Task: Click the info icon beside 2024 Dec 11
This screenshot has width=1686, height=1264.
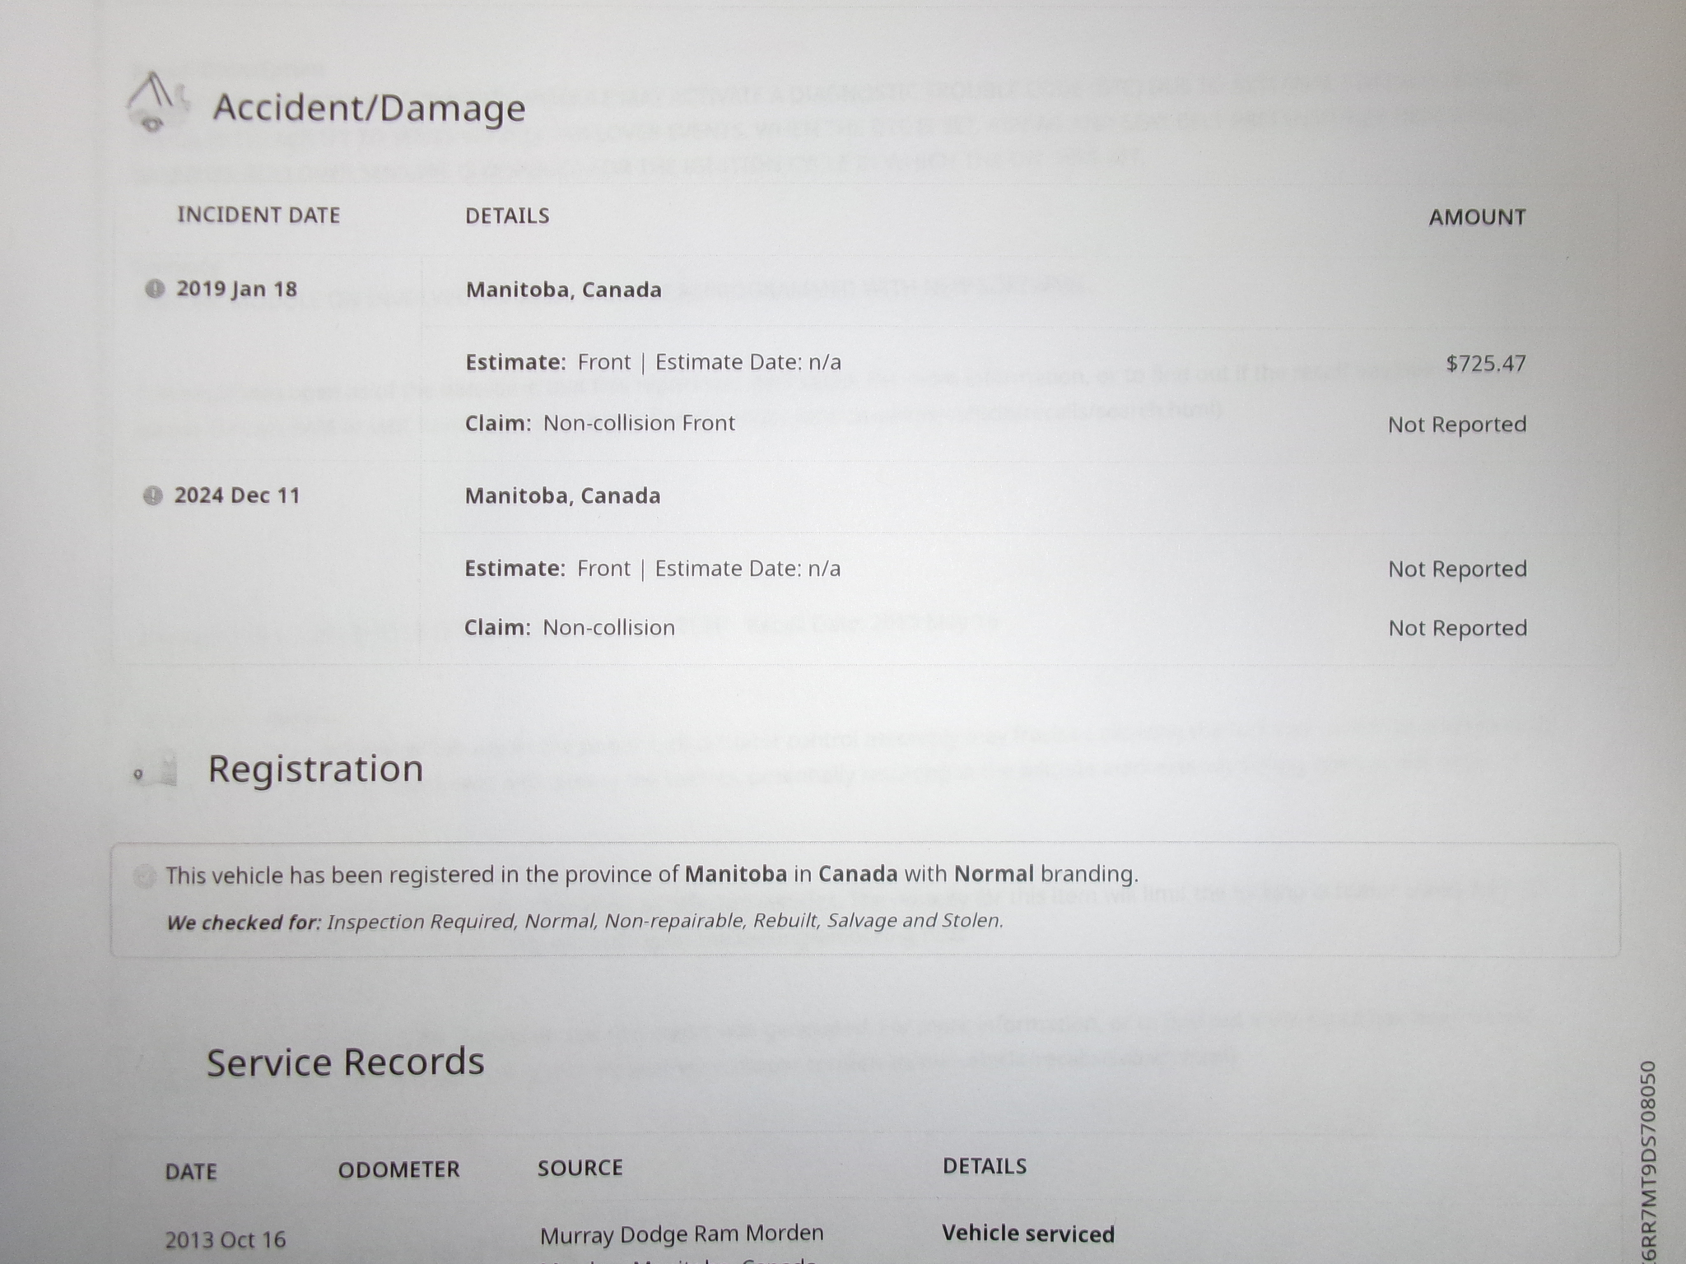Action: pos(152,495)
